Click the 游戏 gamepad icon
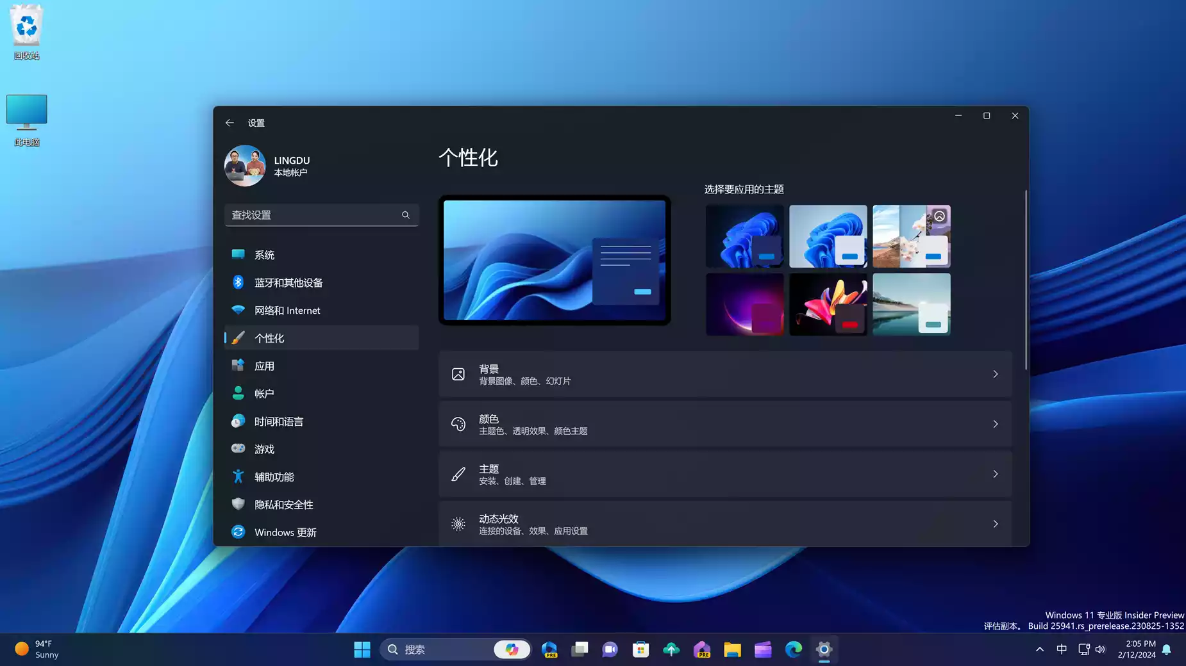The height and width of the screenshot is (666, 1186). click(x=238, y=449)
